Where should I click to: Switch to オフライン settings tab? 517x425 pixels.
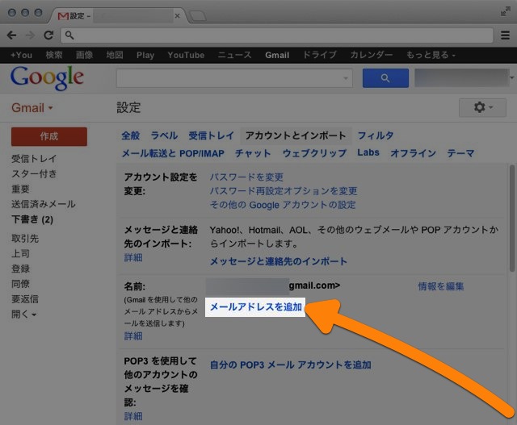coord(414,153)
